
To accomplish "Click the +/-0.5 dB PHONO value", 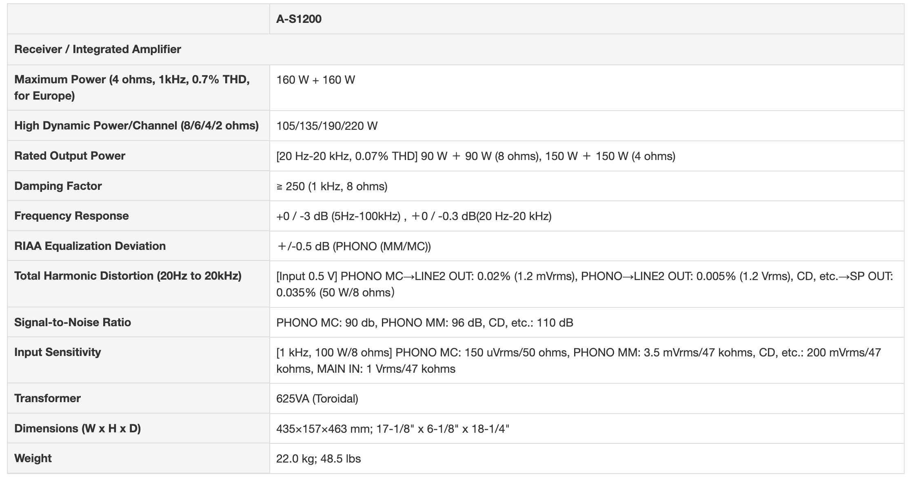I will [x=354, y=246].
